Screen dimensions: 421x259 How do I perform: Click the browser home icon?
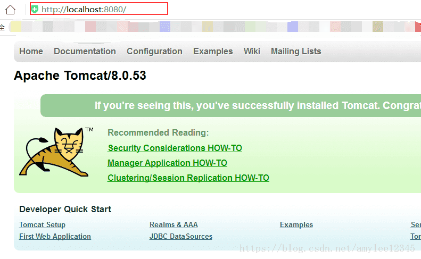click(x=11, y=10)
